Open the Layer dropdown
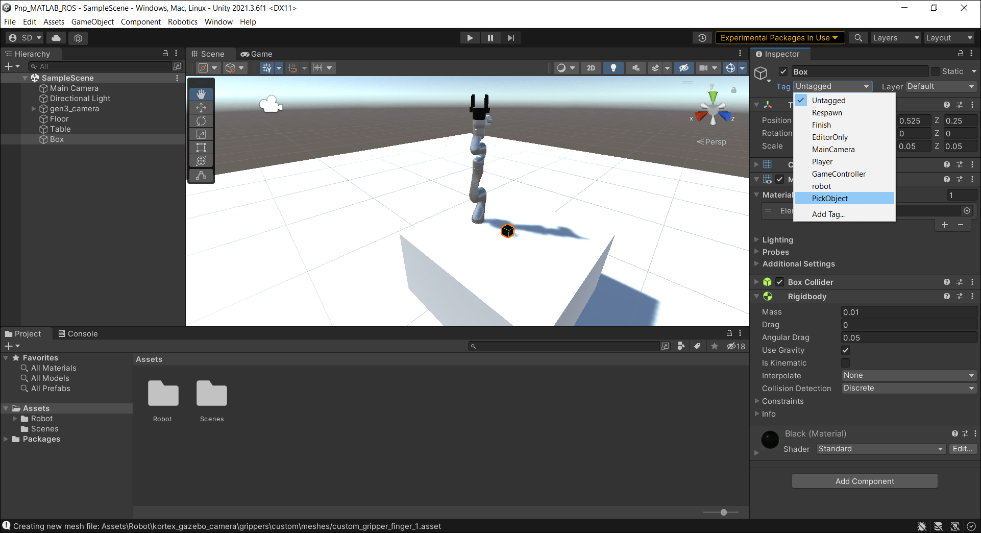This screenshot has width=981, height=533. tap(941, 86)
